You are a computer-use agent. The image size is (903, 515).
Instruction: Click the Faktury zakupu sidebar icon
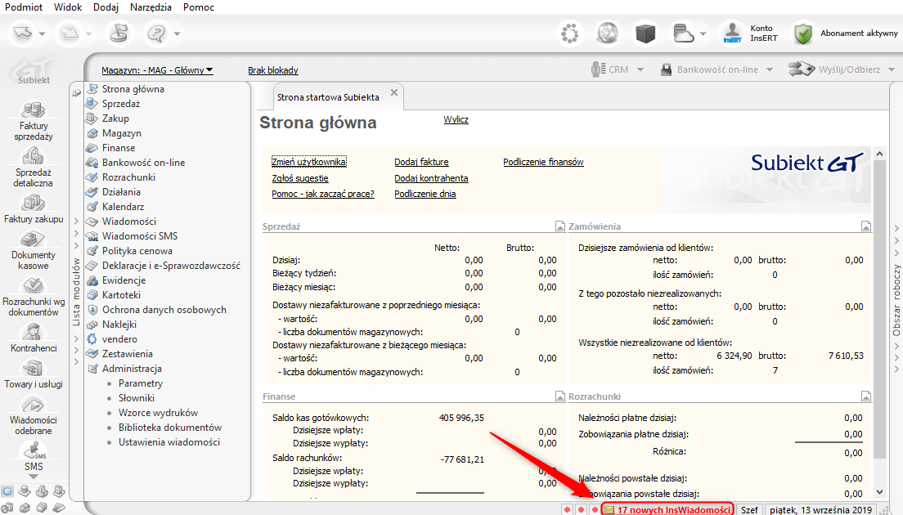[34, 203]
